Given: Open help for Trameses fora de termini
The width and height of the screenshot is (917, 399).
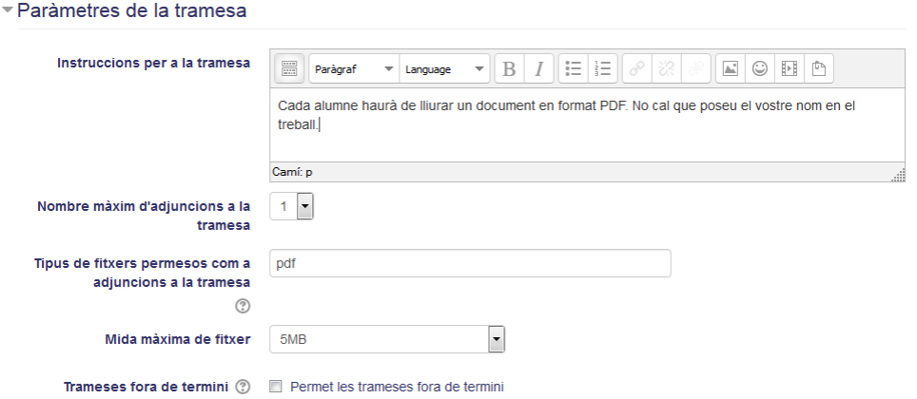Looking at the screenshot, I should 243,387.
